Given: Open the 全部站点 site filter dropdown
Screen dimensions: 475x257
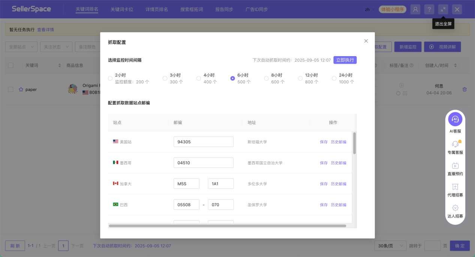Looking at the screenshot, I should [21, 46].
